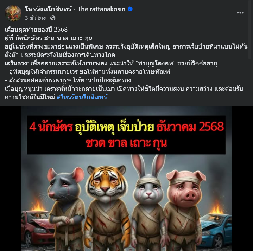Open the '3 ชั่วโมง' post timestamp
The height and width of the screenshot is (251, 253).
35,18
